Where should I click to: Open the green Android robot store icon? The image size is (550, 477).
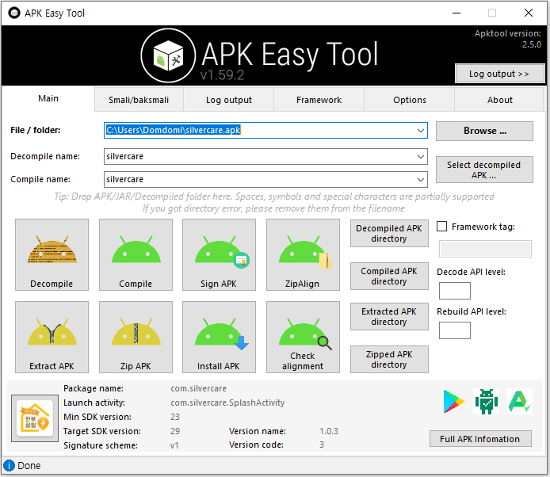coord(487,401)
